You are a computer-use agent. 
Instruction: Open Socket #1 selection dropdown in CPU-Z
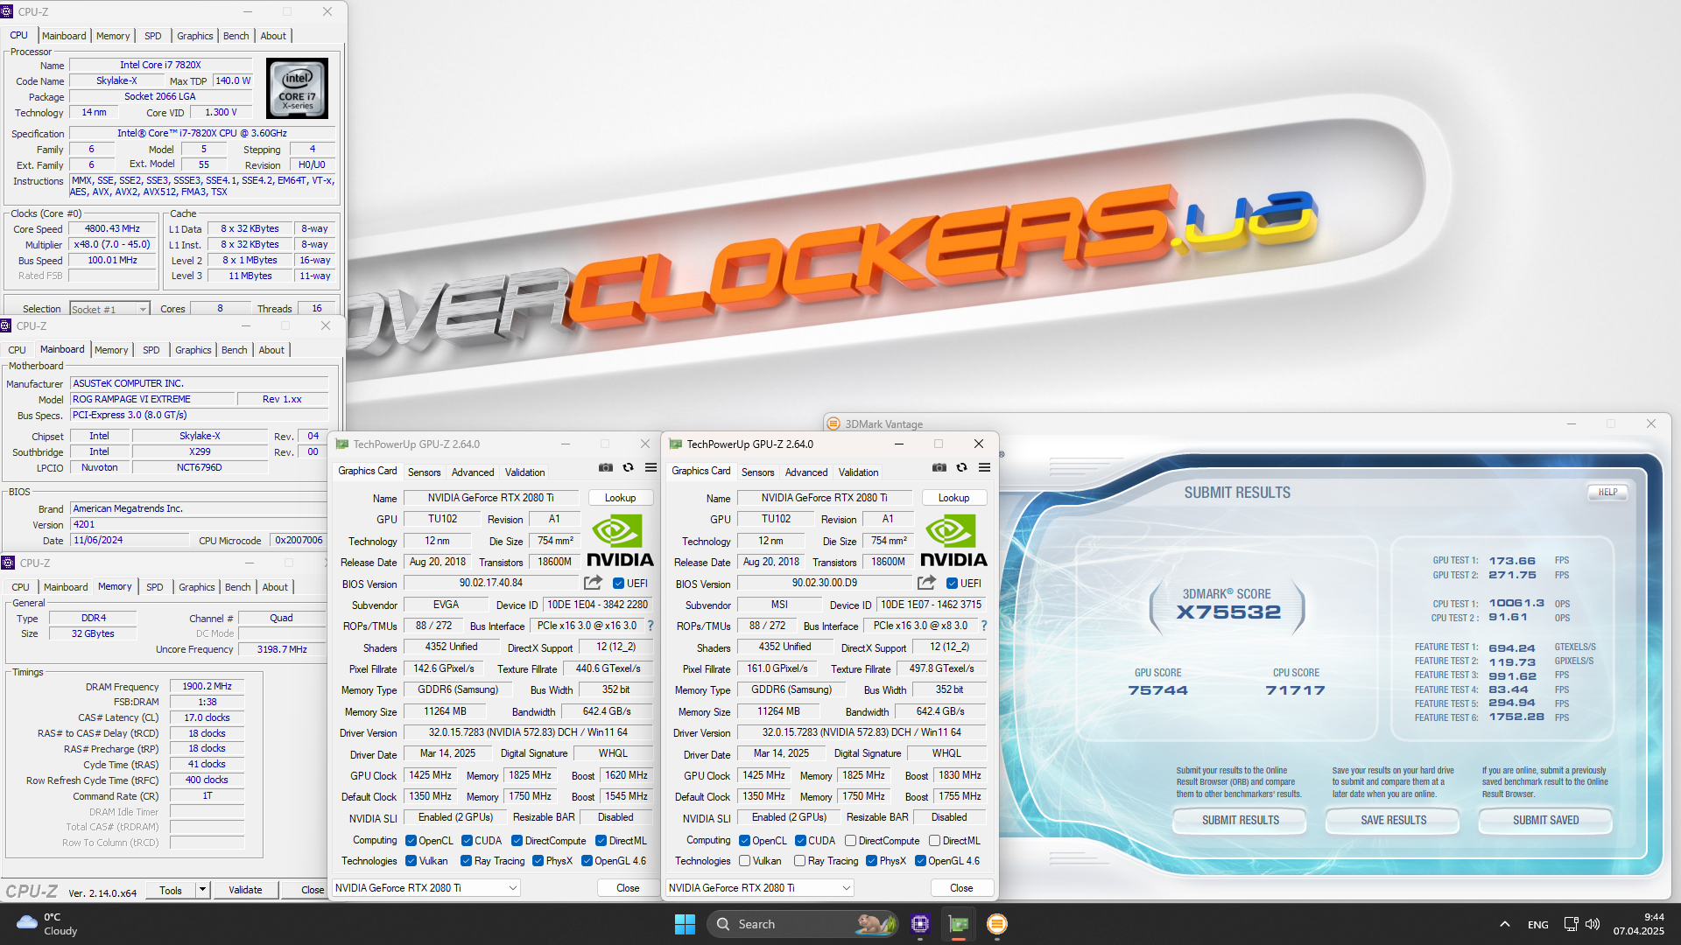tap(109, 309)
